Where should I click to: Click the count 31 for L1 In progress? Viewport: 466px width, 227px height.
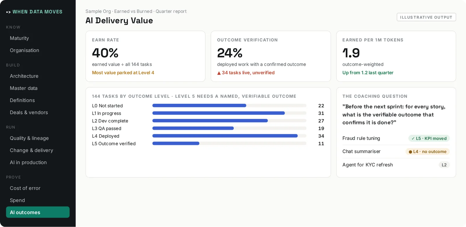(x=321, y=113)
